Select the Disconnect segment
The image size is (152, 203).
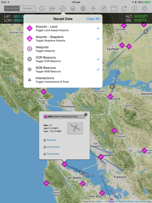(12, 8)
